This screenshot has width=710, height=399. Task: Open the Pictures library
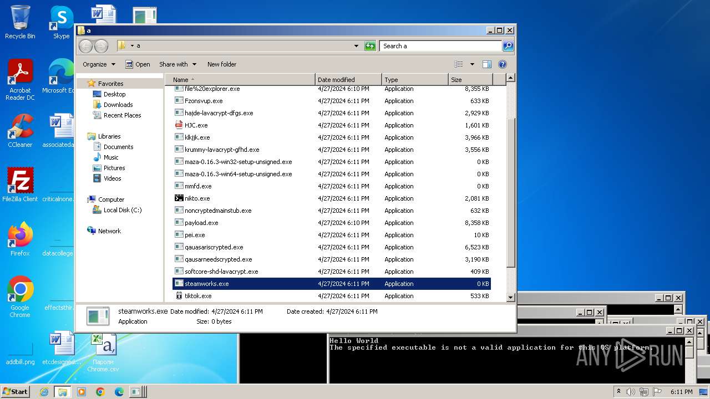[114, 168]
